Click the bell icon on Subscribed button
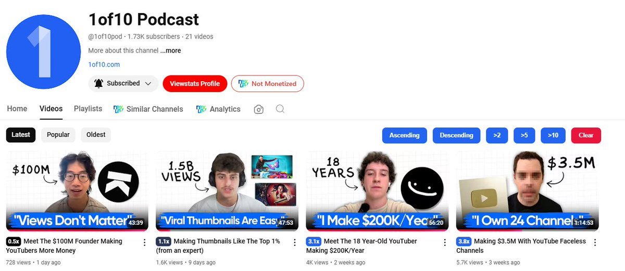This screenshot has height=271, width=625. tap(98, 83)
